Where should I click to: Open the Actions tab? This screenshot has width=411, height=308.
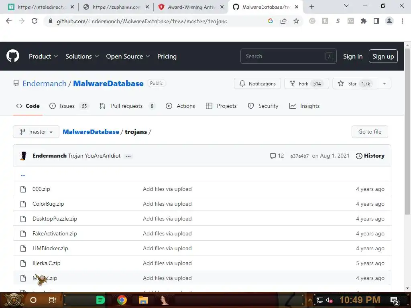(181, 106)
